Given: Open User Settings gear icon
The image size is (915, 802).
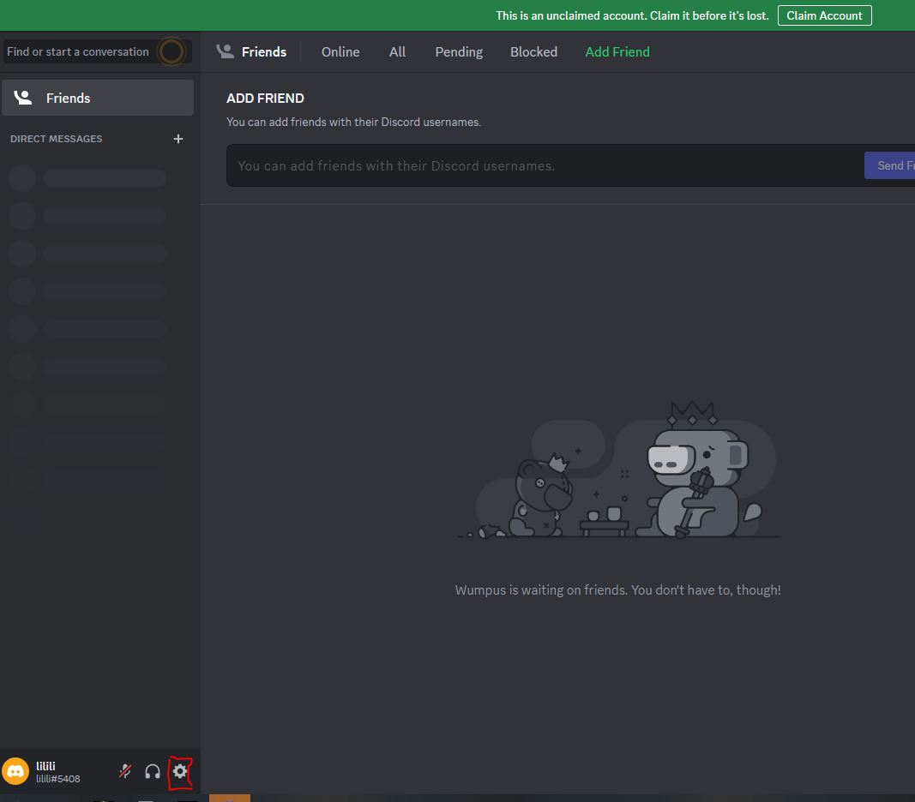Looking at the screenshot, I should (180, 771).
